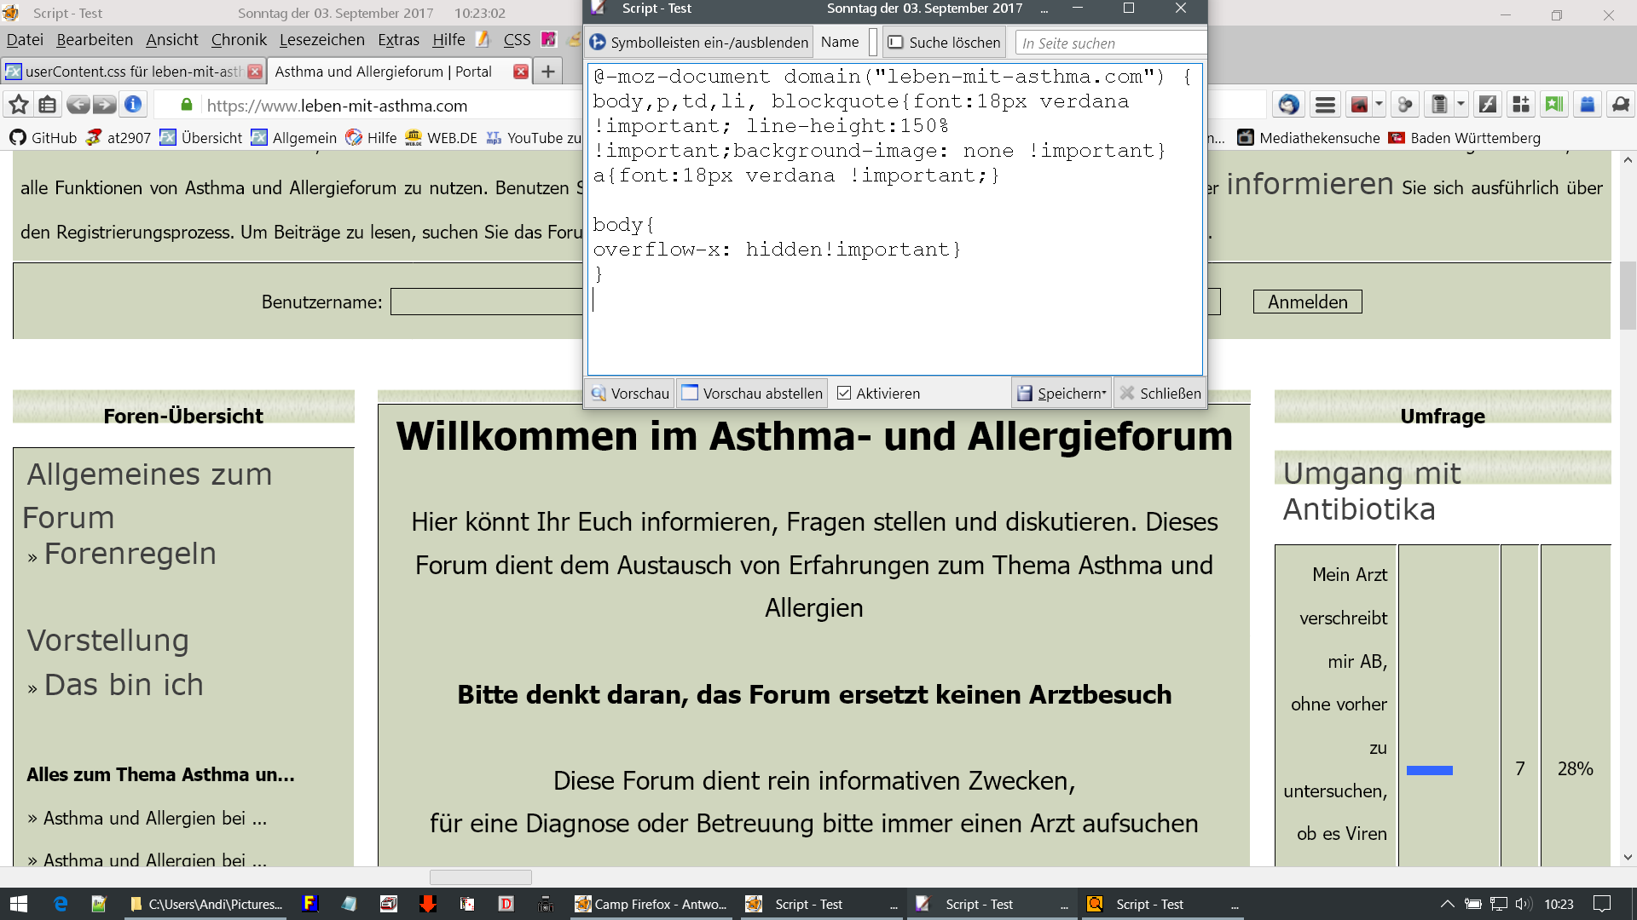This screenshot has height=920, width=1637.
Task: Click the Thunderbird toolbar icon
Action: click(x=1288, y=105)
